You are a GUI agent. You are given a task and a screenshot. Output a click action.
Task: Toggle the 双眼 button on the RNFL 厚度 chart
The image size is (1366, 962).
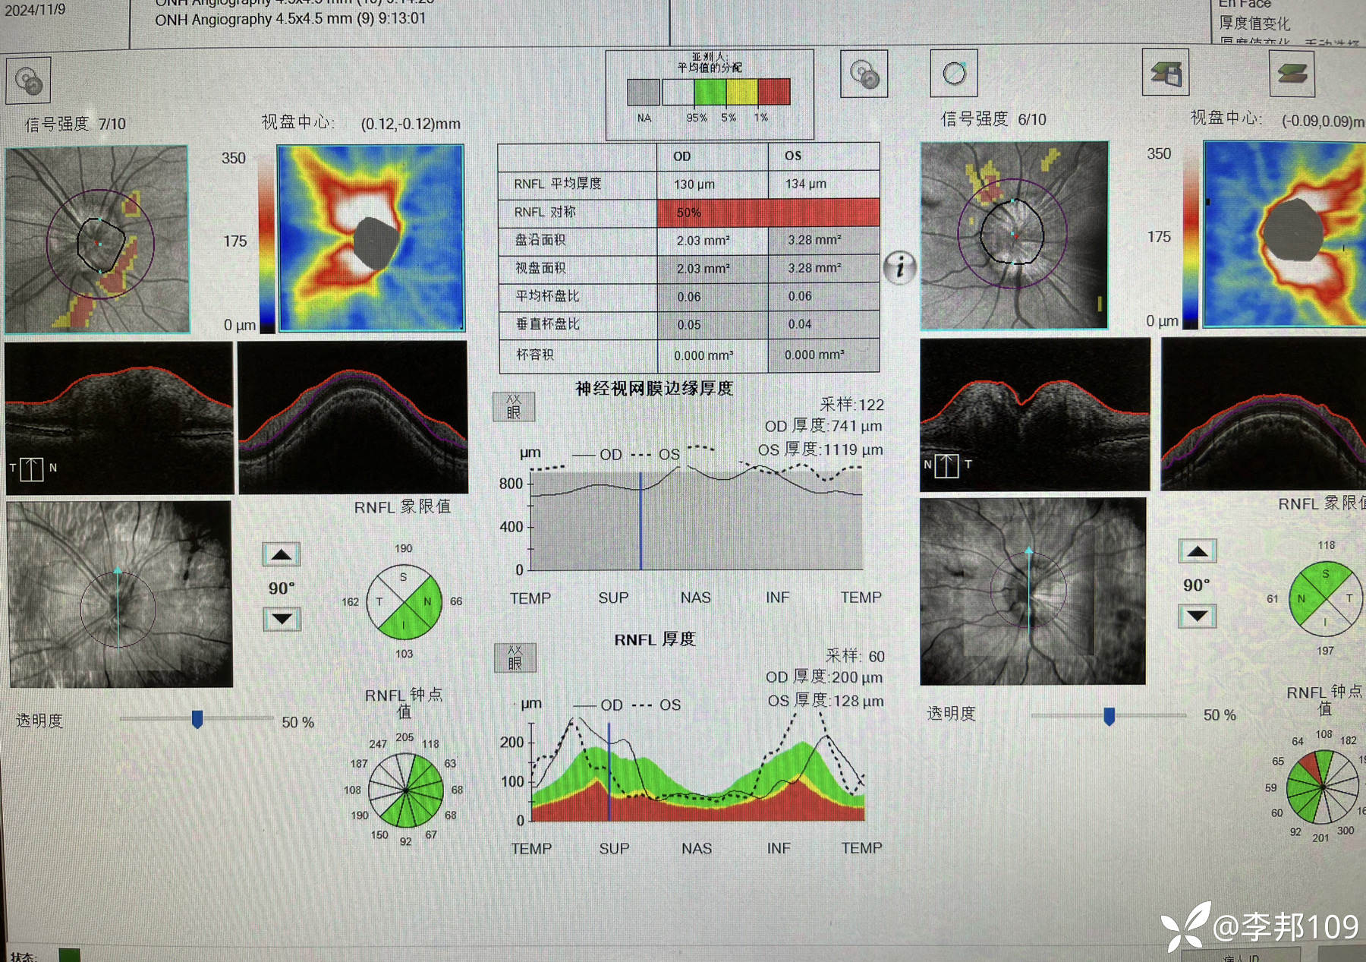point(515,658)
